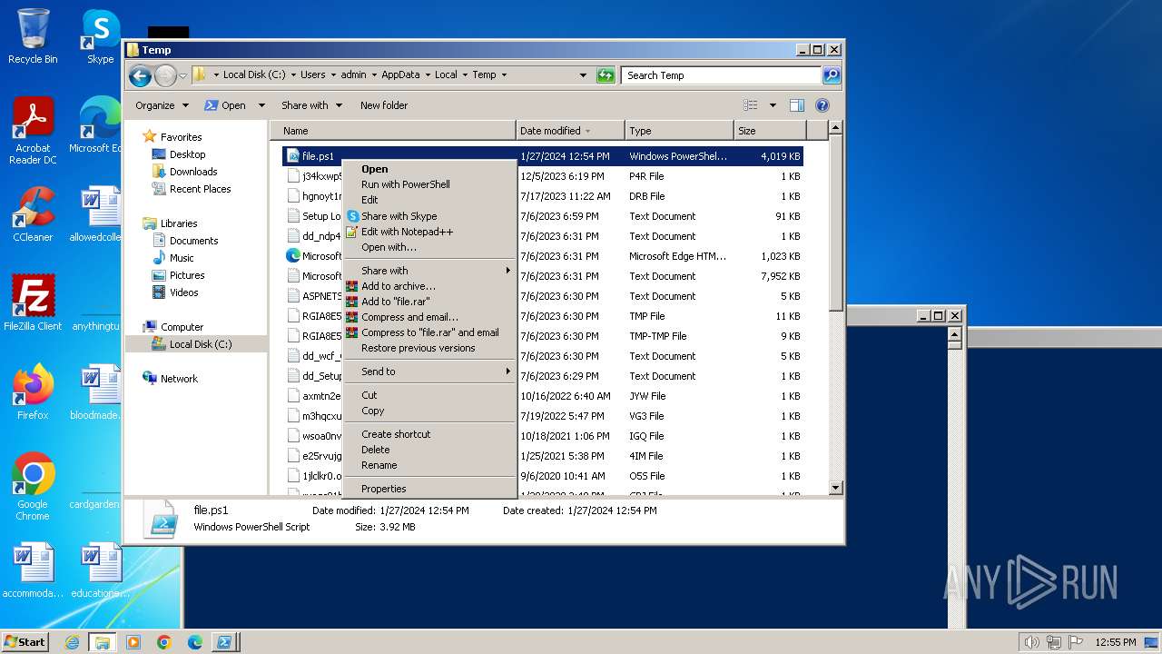
Task: Open the Explorer help icon
Action: [822, 105]
